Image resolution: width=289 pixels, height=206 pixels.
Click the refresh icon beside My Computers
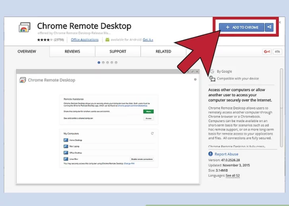(152, 133)
